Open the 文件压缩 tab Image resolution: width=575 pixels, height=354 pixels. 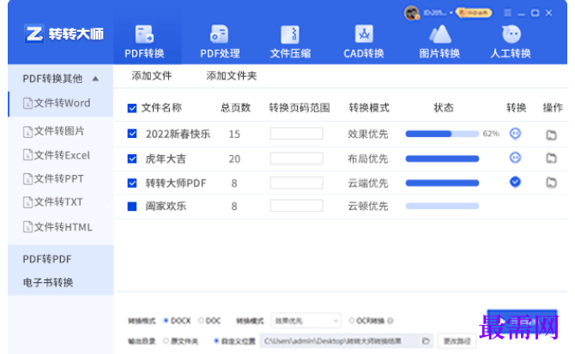coord(290,41)
